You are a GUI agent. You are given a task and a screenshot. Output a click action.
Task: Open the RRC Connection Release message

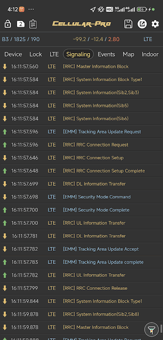pyautogui.click(x=81, y=288)
